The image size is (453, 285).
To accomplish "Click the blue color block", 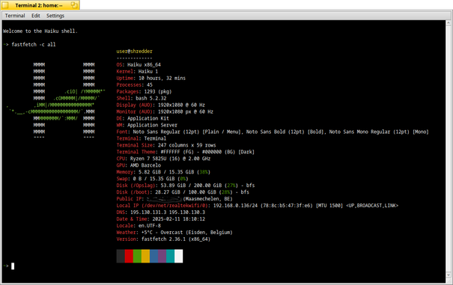I will point(153,256).
